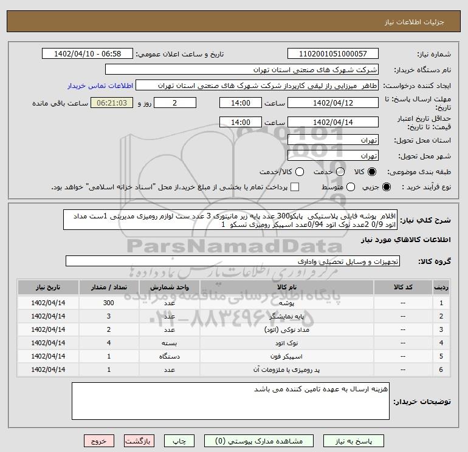Click the خروج exit button
This screenshot has width=468, height=452.
(x=99, y=441)
